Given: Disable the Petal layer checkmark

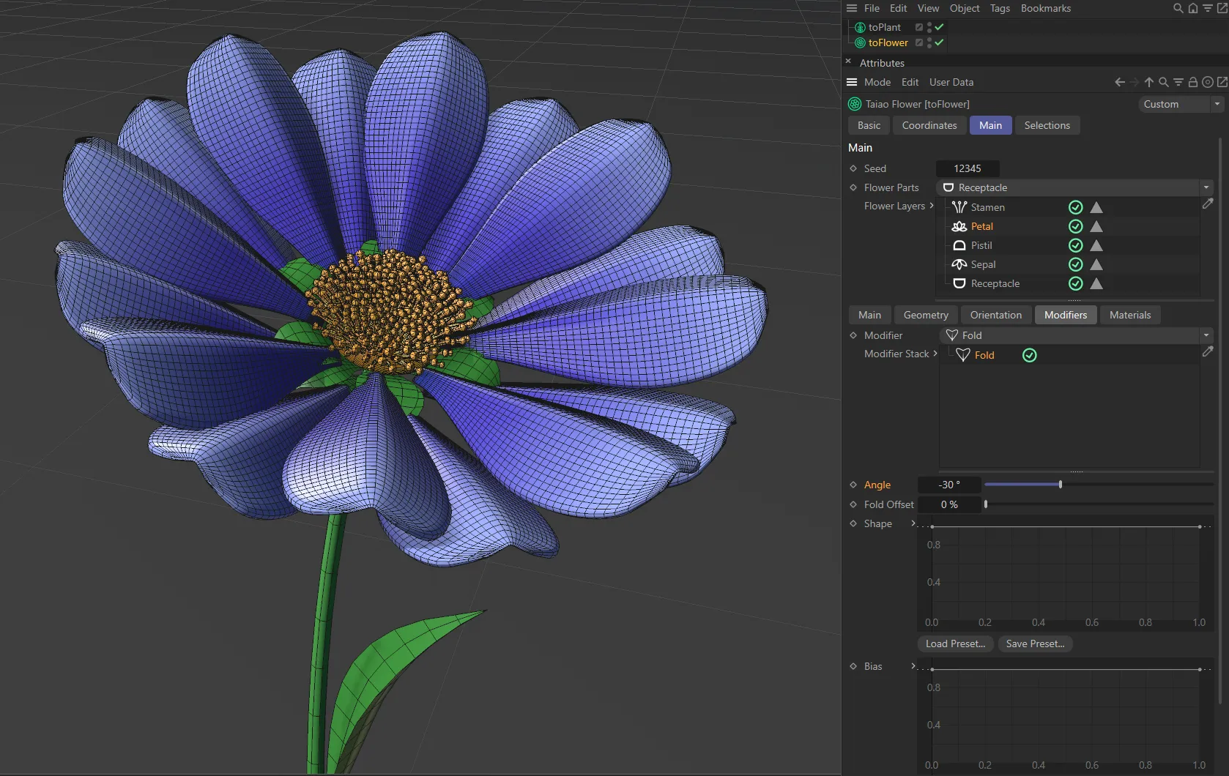Looking at the screenshot, I should pos(1075,226).
